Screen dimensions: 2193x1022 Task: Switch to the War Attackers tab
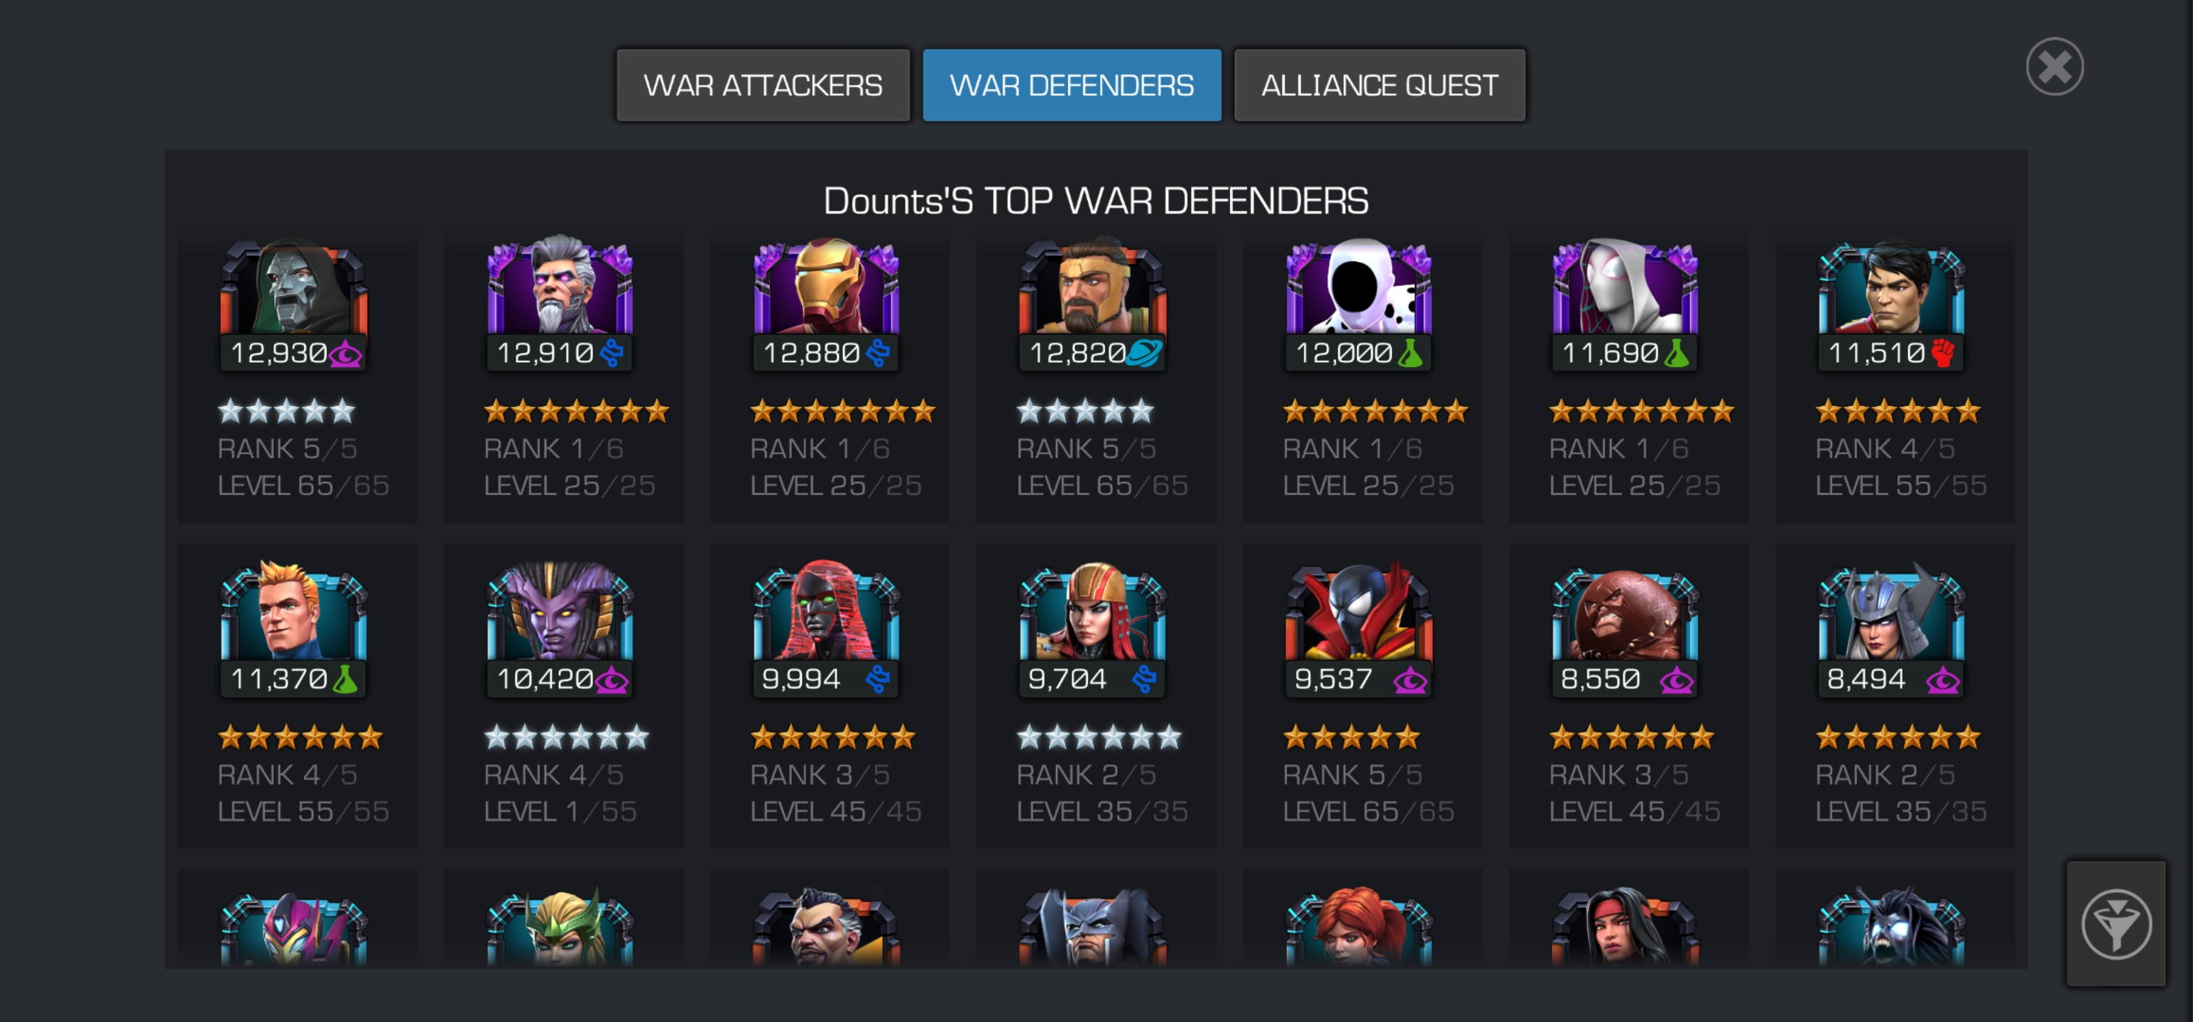pyautogui.click(x=763, y=85)
